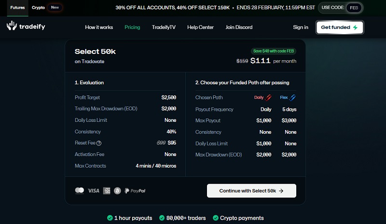The width and height of the screenshot is (386, 224).
Task: Click the Trailing Max Drawdown (EOD) label
Action: 106,109
